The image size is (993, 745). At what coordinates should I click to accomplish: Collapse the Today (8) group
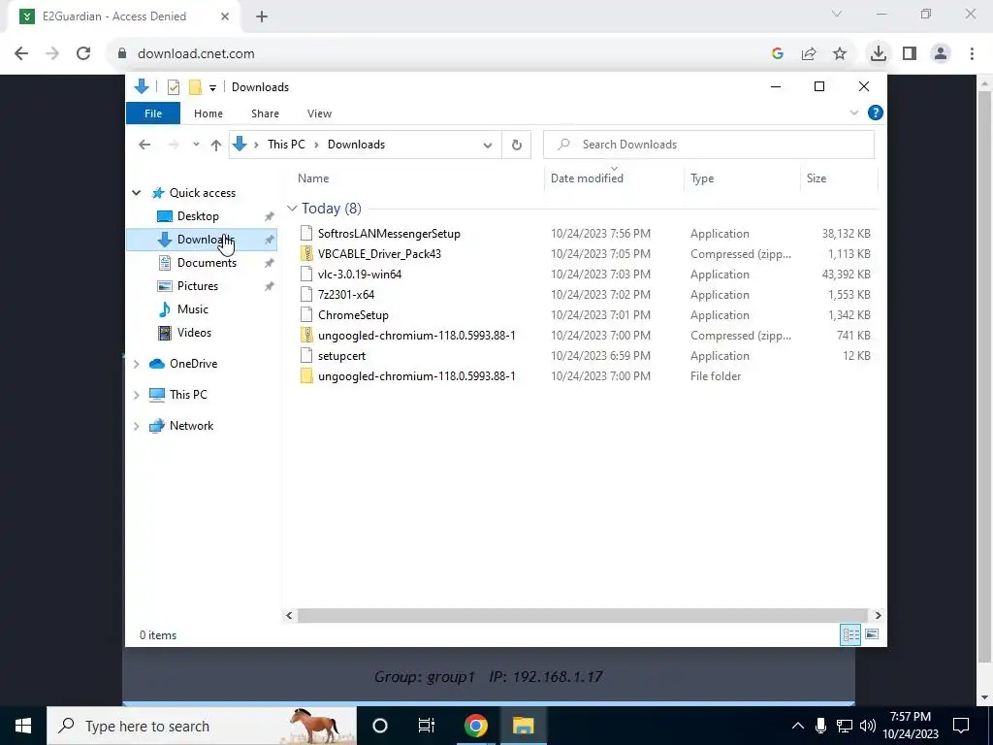(x=292, y=209)
